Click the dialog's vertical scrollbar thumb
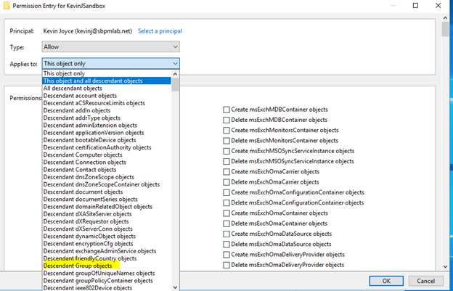This screenshot has height=291, width=453. [x=446, y=29]
